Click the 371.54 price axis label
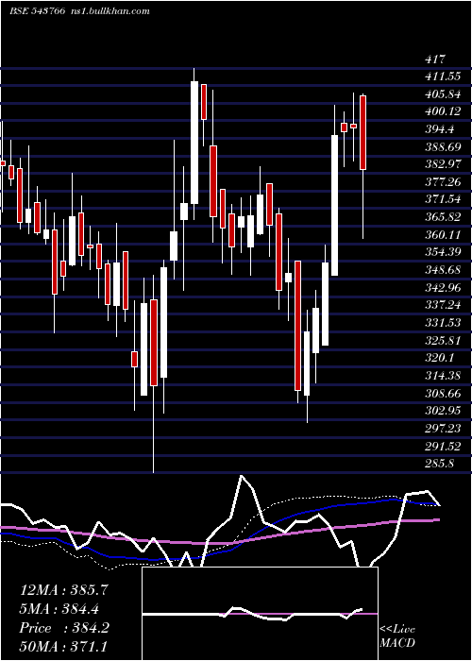The height and width of the screenshot is (661, 472). (443, 200)
